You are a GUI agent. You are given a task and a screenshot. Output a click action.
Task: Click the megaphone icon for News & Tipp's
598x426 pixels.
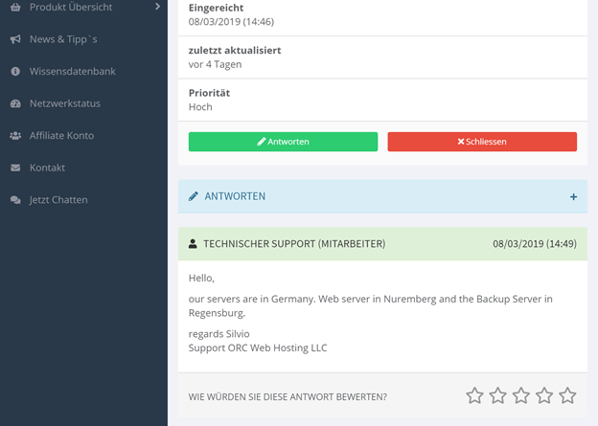tap(15, 39)
